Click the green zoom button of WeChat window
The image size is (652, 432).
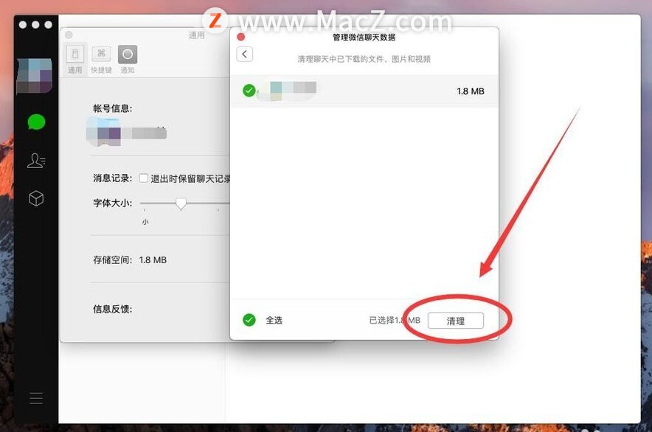point(49,24)
